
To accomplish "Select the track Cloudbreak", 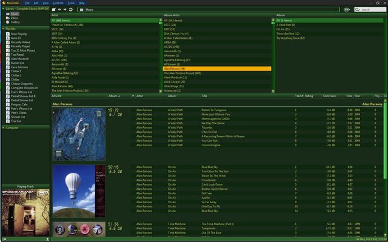I will [x=209, y=180].
